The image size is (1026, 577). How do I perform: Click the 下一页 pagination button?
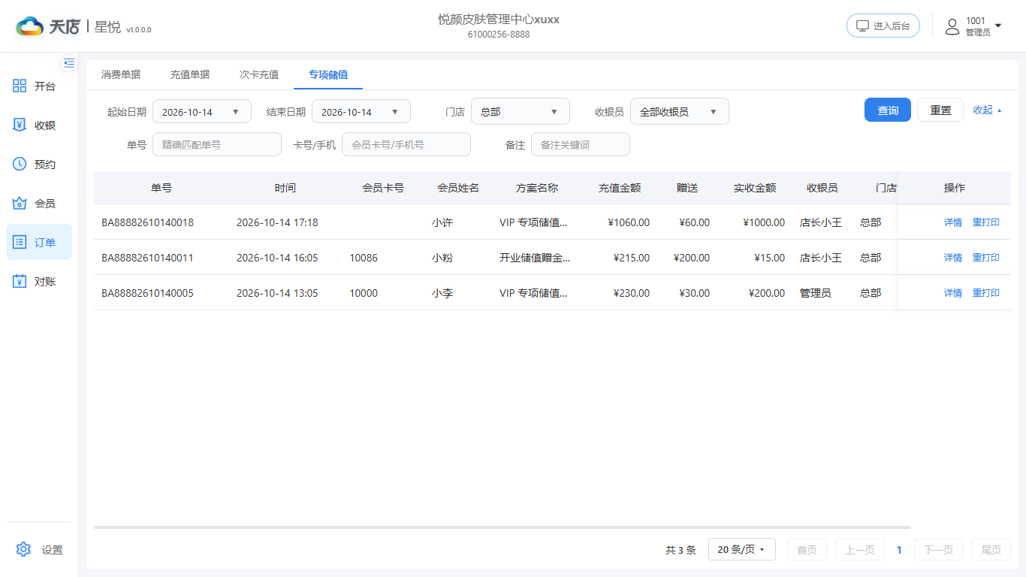[938, 550]
